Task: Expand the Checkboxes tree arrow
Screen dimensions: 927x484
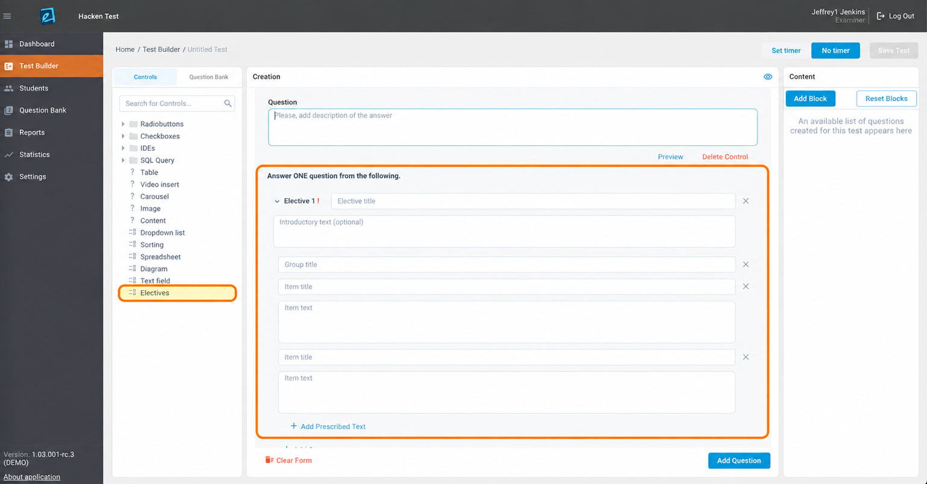Action: pyautogui.click(x=123, y=136)
